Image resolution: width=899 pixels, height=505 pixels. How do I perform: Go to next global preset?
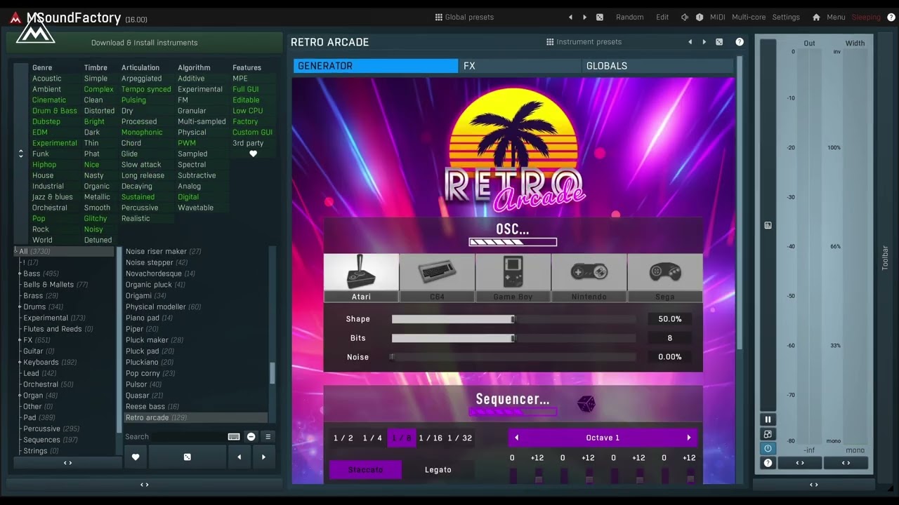click(x=584, y=17)
